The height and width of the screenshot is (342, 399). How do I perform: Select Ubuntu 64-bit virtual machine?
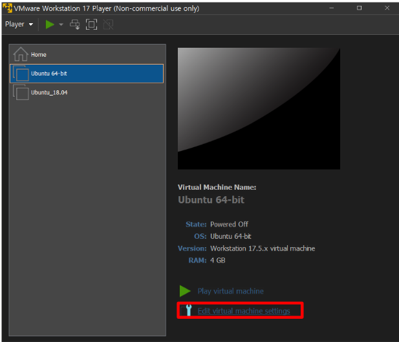tap(87, 74)
